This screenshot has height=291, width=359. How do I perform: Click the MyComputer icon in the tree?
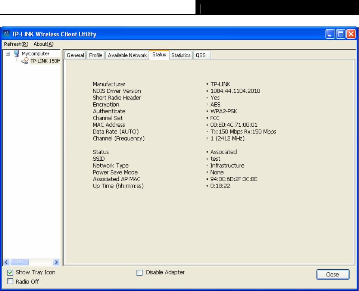[16, 54]
